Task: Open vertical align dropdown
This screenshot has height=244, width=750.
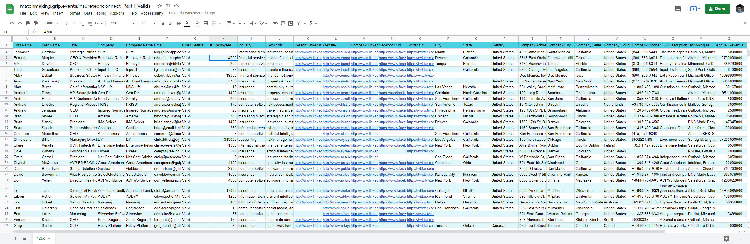Action: [242, 23]
